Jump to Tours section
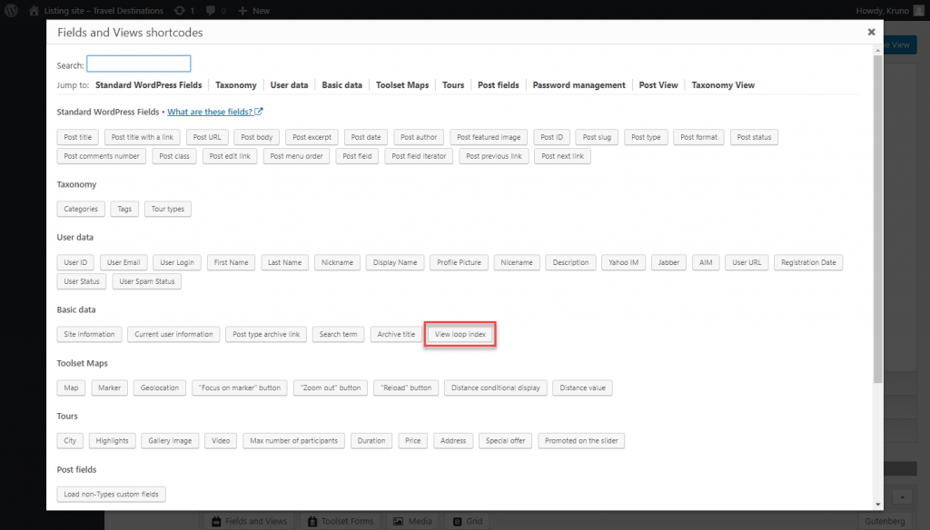This screenshot has height=530, width=930. click(453, 84)
